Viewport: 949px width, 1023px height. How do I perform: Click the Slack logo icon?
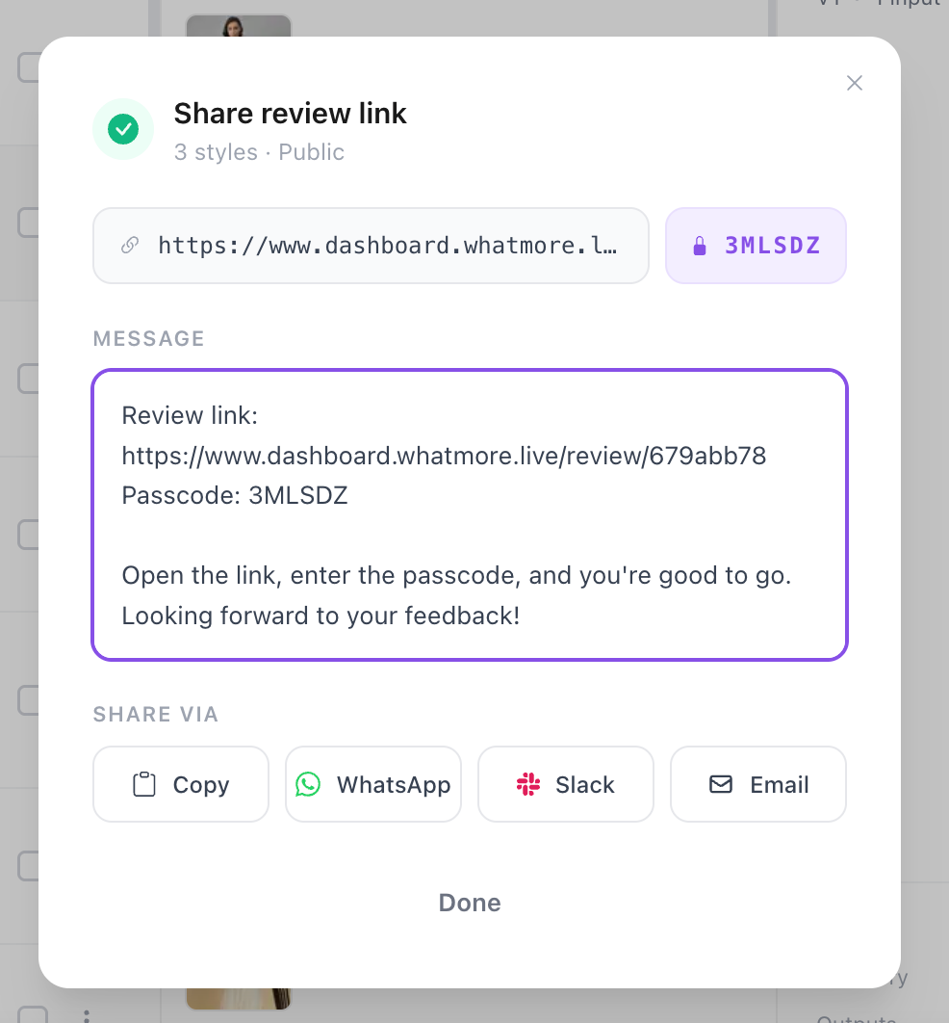tap(528, 784)
